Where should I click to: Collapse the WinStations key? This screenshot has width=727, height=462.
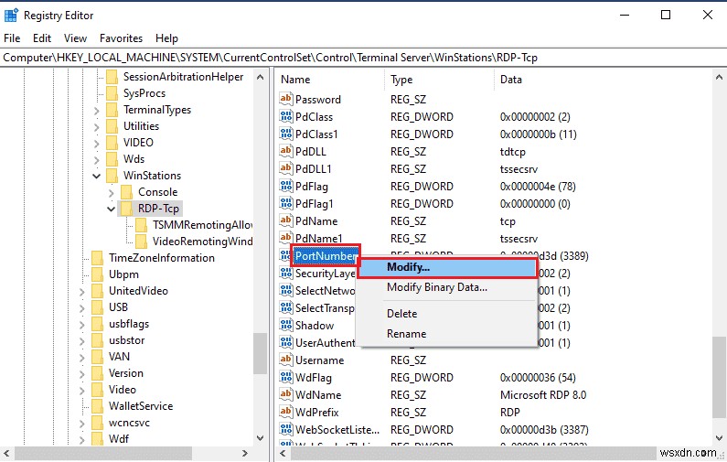pos(96,176)
